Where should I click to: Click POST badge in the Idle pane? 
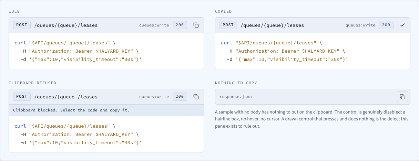(22, 25)
